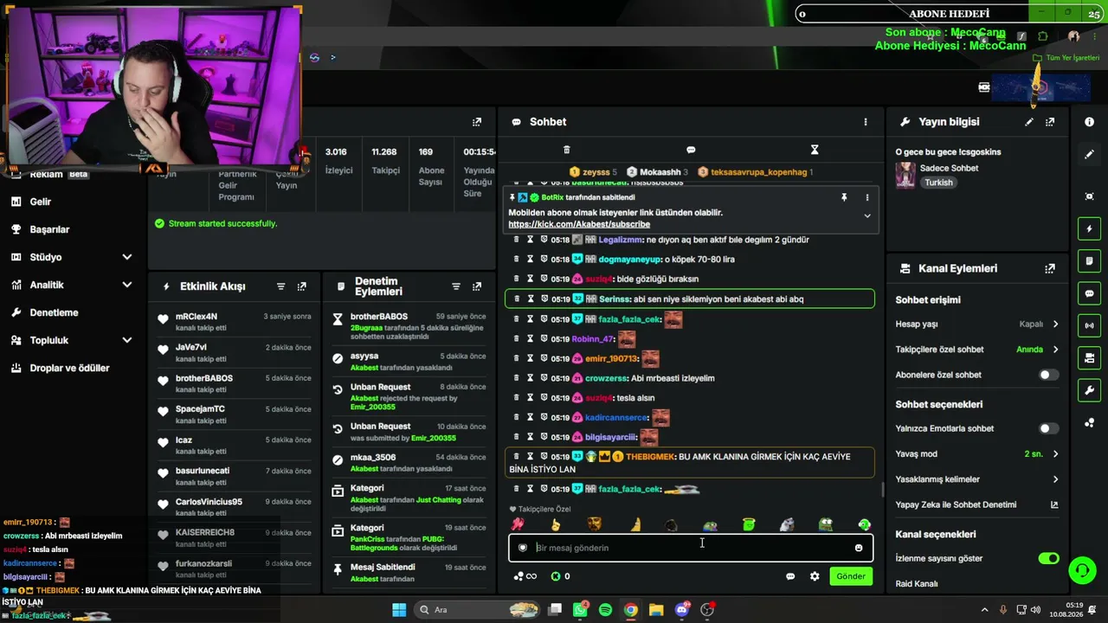Image resolution: width=1108 pixels, height=623 pixels.
Task: Open File Explorer from the taskbar
Action: (x=656, y=610)
